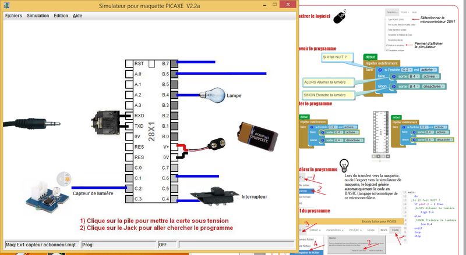
Task: Toggle the C.4 input pin square
Action: point(174,200)
